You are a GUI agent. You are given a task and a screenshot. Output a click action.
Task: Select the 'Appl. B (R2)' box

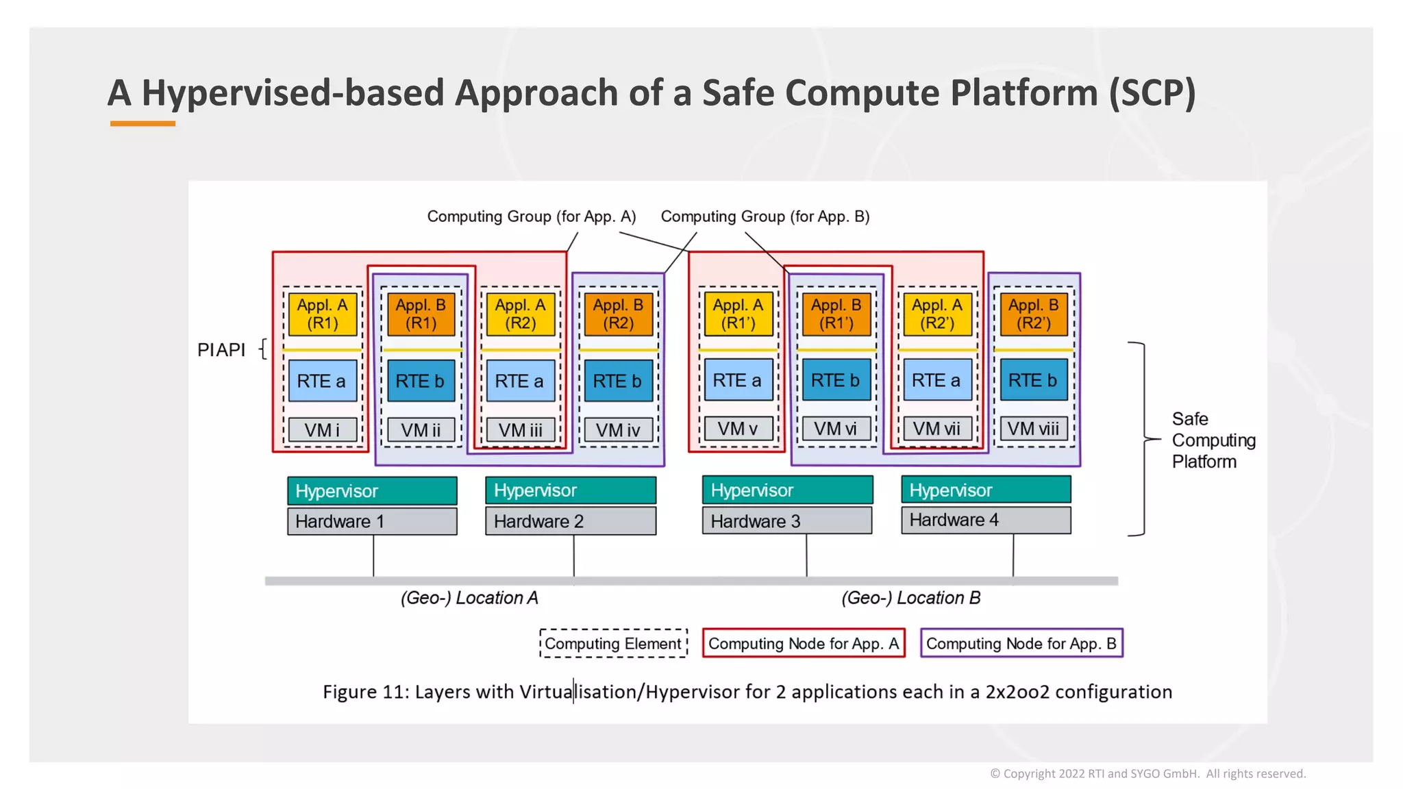[619, 314]
